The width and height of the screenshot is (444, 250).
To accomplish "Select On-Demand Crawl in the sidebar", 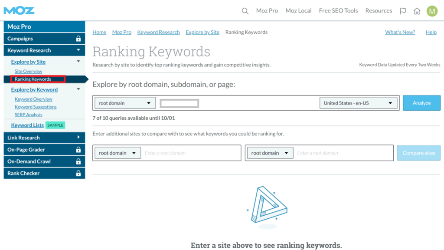I will click(45, 161).
